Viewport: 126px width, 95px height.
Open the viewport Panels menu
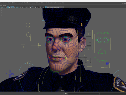pyautogui.click(x=4, y=6)
